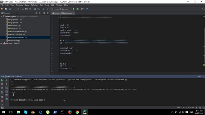This screenshot has width=205, height=115.
Task: Click the Print icon in Run console
Action: (x=6, y=95)
